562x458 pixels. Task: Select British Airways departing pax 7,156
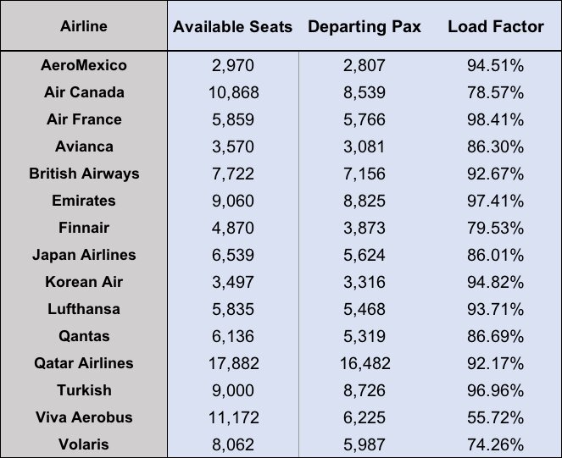click(x=364, y=174)
